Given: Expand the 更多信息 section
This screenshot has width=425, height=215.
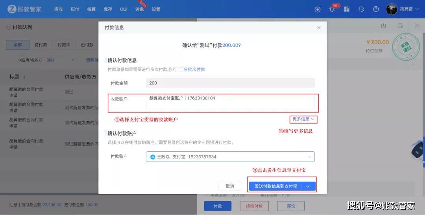Looking at the screenshot, I should pos(303,119).
